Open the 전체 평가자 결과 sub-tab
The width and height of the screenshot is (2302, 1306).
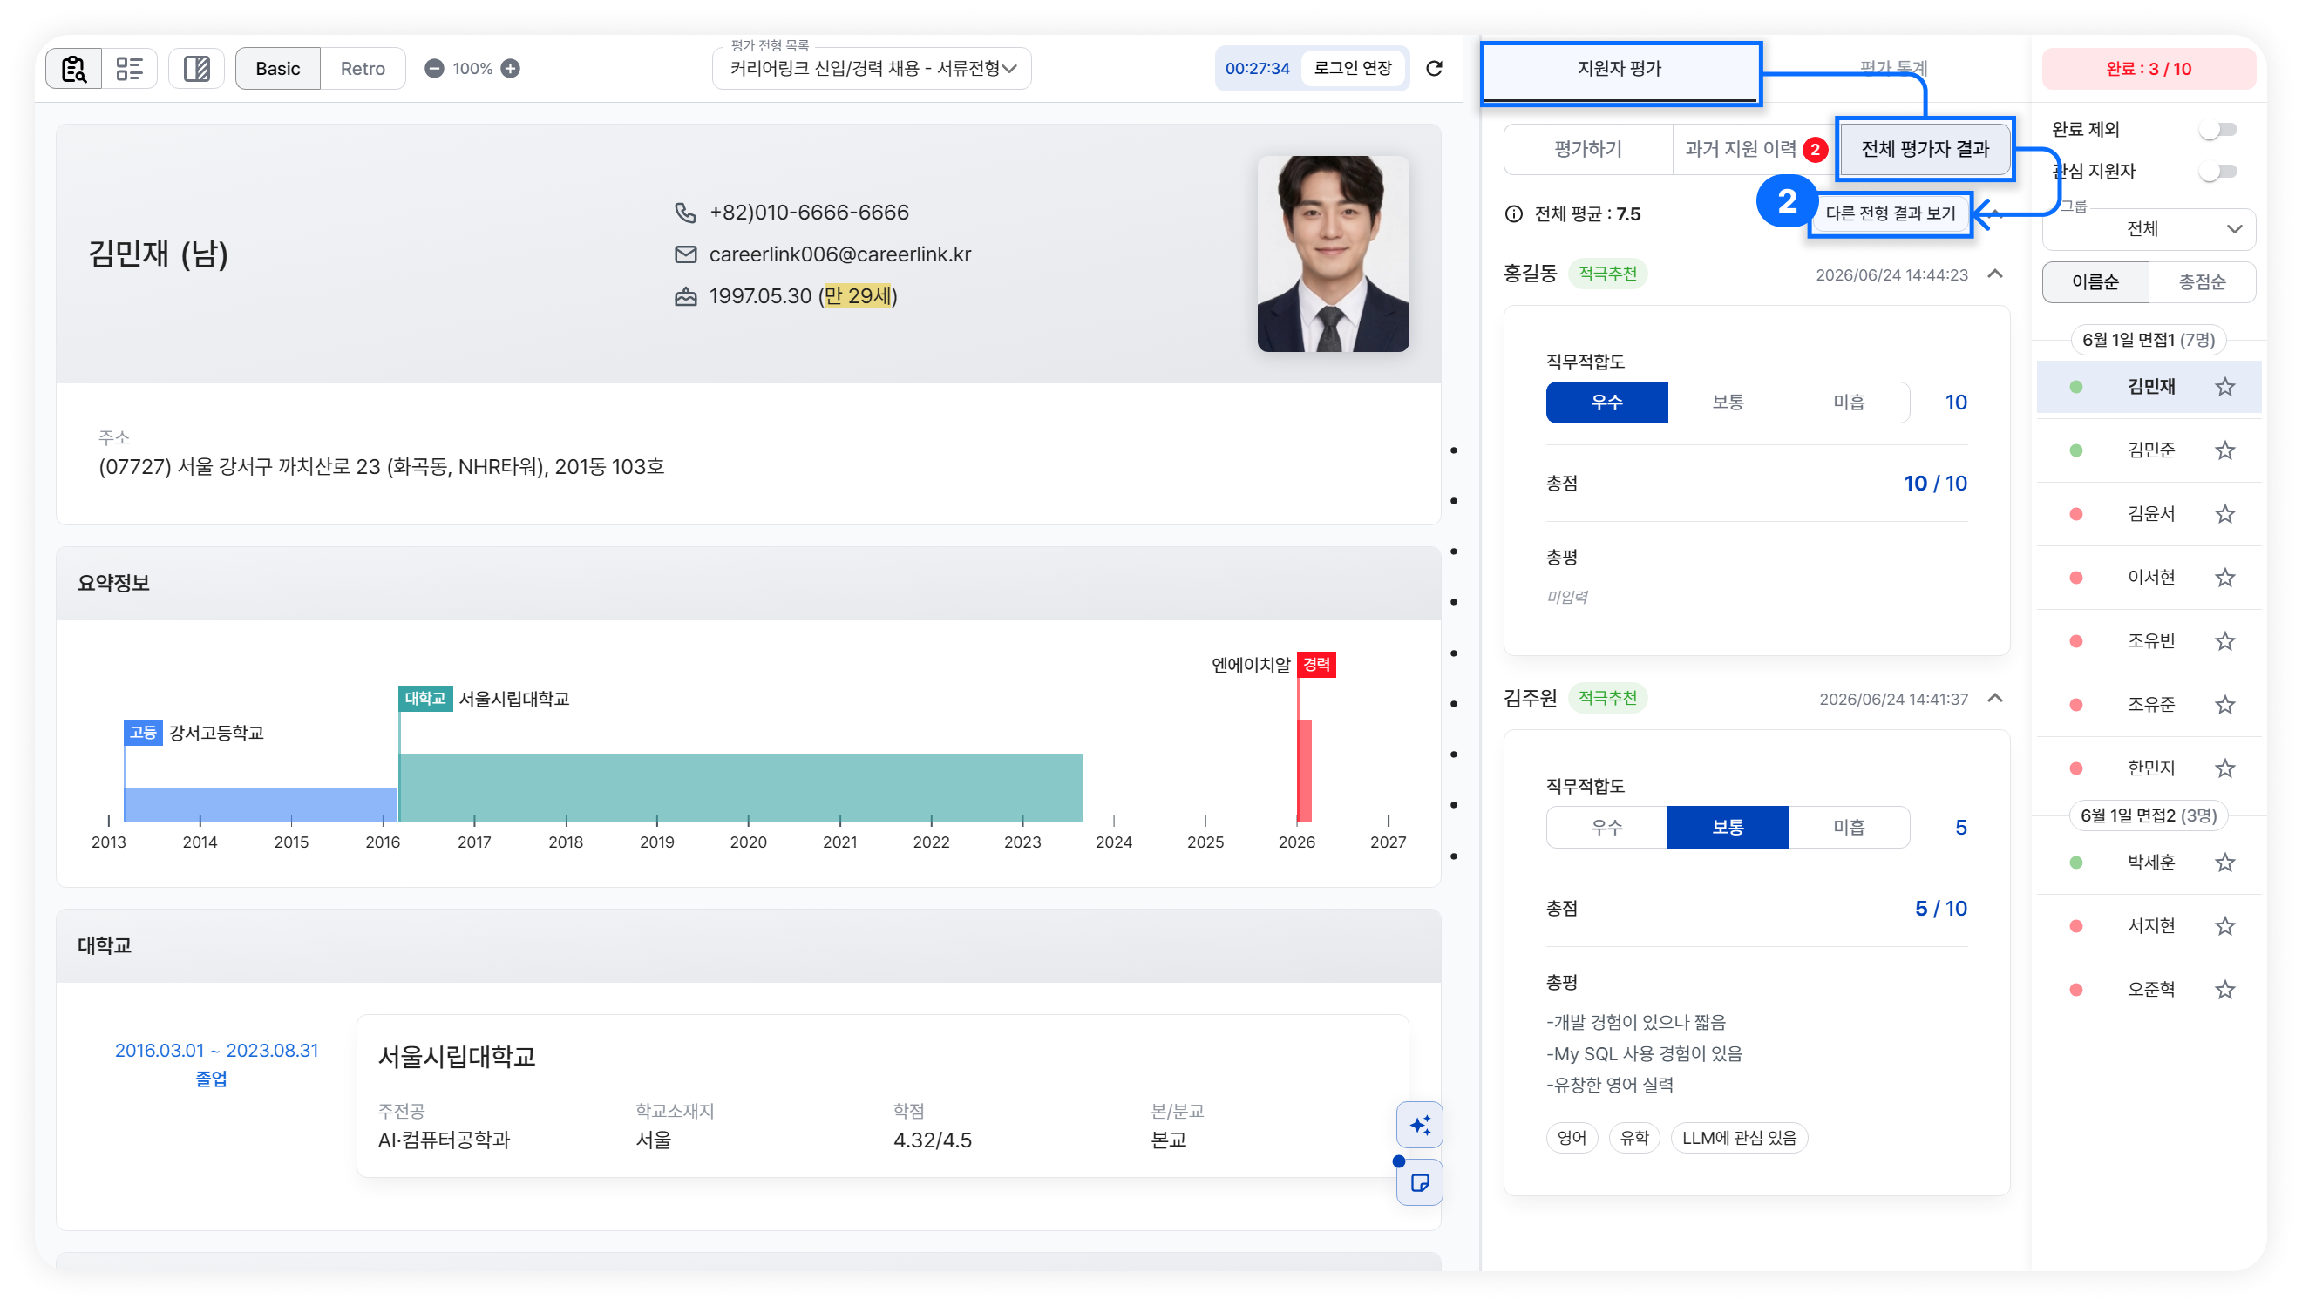1925,149
